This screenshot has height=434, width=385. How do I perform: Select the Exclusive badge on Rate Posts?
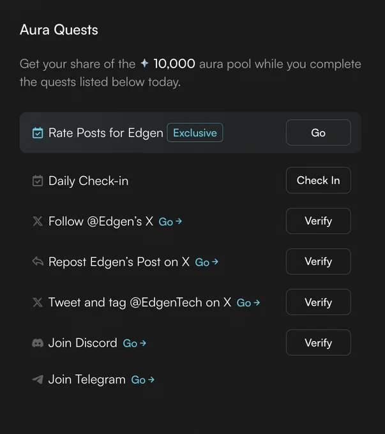coord(195,133)
